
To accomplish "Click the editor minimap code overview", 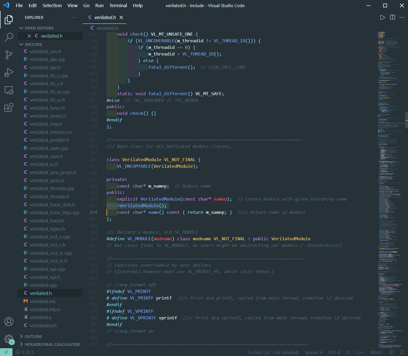I will (x=391, y=190).
